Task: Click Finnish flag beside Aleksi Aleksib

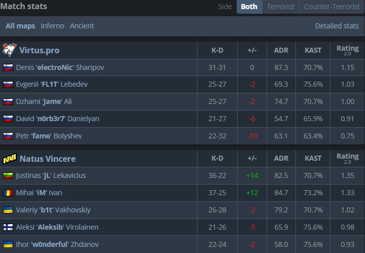Action: click(8, 227)
